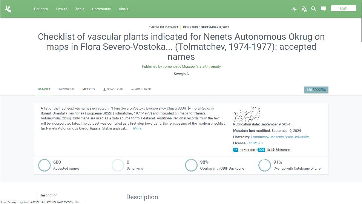This screenshot has width=362, height=204.
Task: Click the GBIF logo icon
Action: pyautogui.click(x=8, y=9)
